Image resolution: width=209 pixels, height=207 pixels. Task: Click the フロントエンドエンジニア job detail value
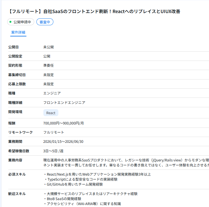pyautogui.click(x=64, y=103)
